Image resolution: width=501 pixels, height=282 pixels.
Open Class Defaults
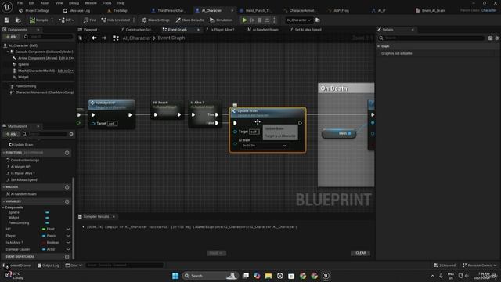pyautogui.click(x=189, y=20)
